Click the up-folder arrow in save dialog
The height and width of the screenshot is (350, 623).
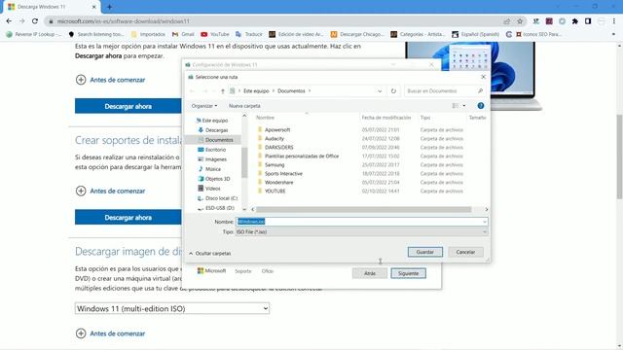click(x=223, y=91)
